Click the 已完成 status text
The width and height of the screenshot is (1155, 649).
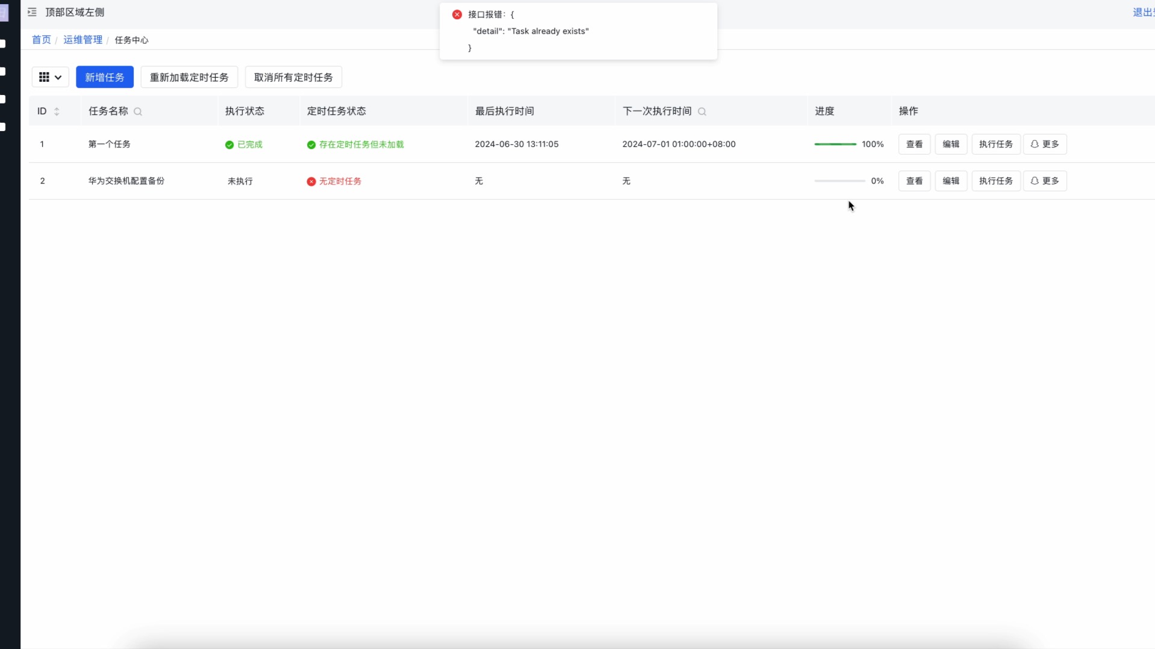[x=250, y=145]
